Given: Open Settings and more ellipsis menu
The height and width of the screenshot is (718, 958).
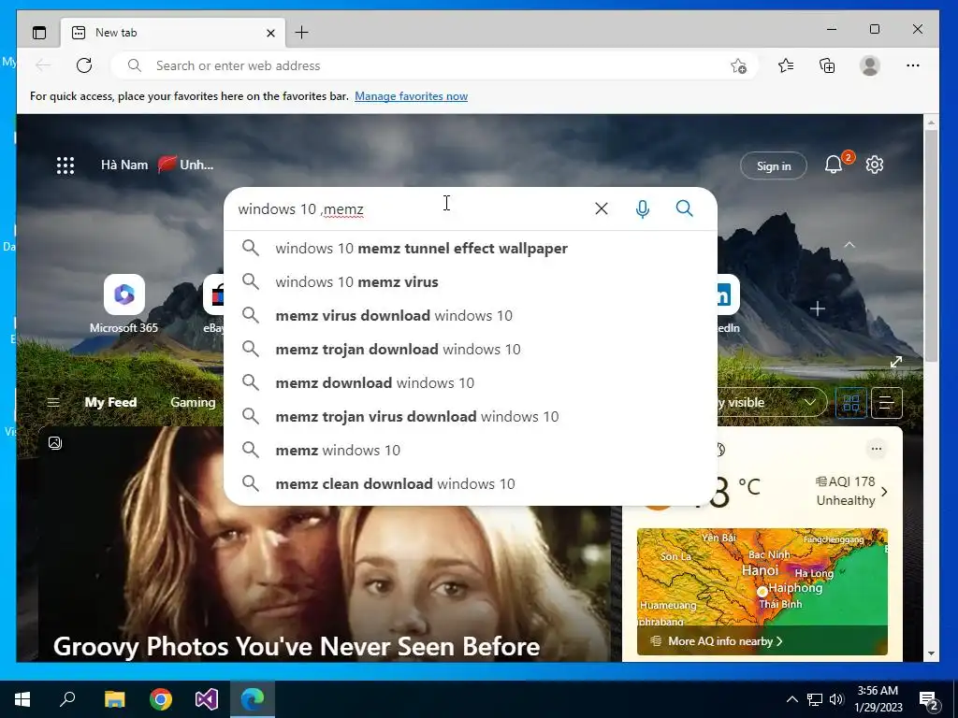Looking at the screenshot, I should pos(913,65).
